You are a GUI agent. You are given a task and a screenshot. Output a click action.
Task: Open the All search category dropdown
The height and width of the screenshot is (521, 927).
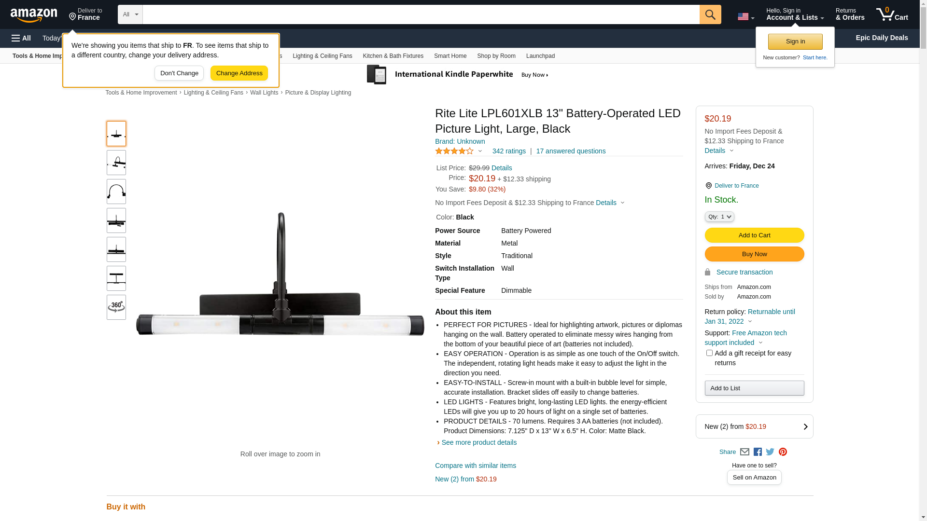(130, 14)
